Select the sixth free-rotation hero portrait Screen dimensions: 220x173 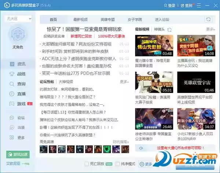click(x=89, y=149)
